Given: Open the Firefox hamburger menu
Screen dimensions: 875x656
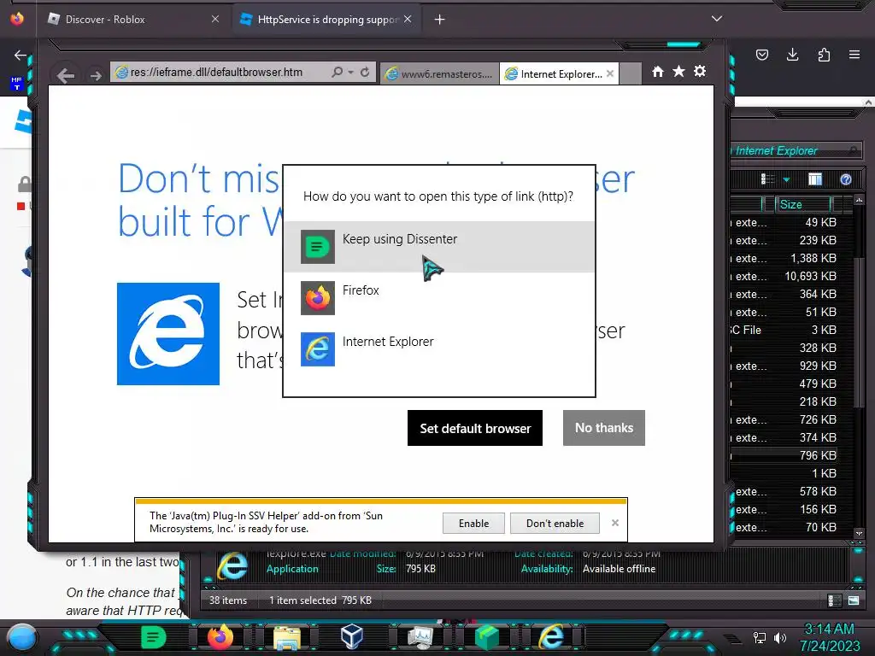Looking at the screenshot, I should [854, 55].
